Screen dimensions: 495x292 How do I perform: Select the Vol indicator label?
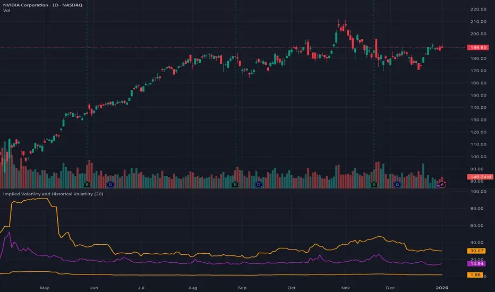pos(6,11)
